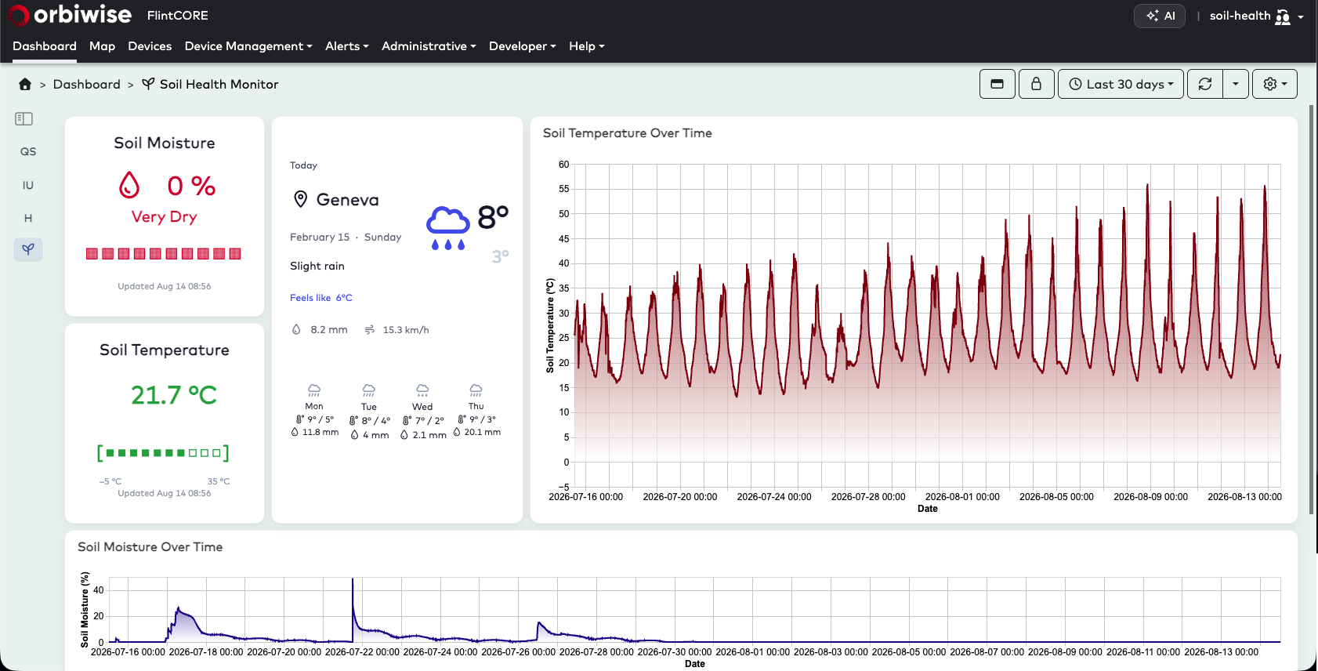1318x671 pixels.
Task: Select the H sidebar item
Action: click(x=28, y=218)
